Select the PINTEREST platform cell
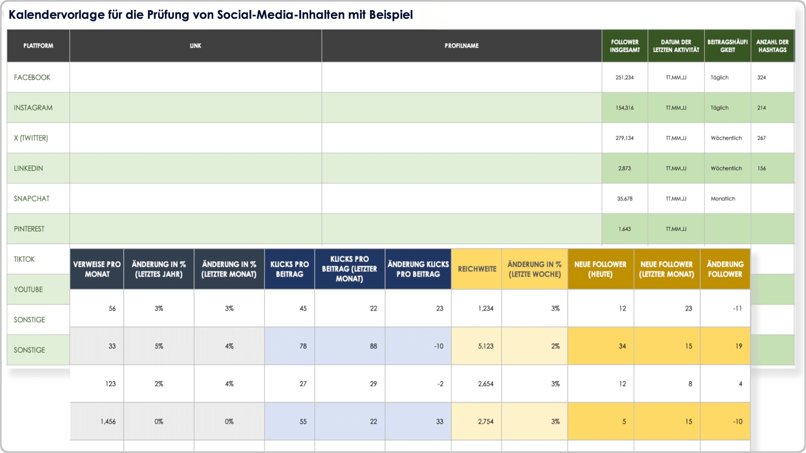 click(38, 229)
